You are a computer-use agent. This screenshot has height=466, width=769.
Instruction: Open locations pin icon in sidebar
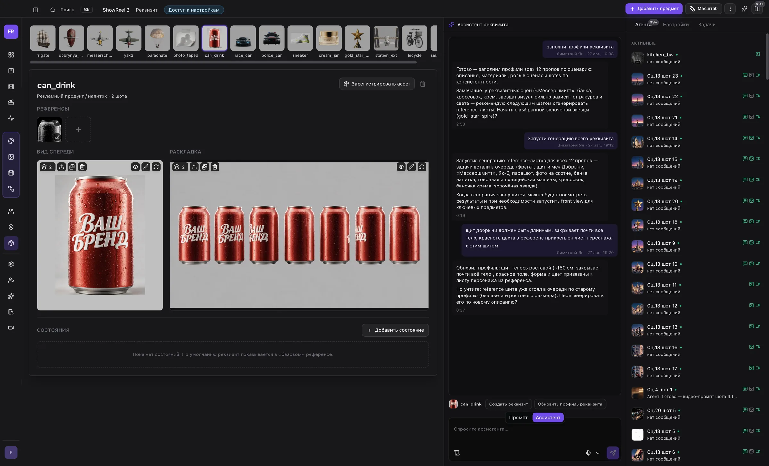coord(11,227)
